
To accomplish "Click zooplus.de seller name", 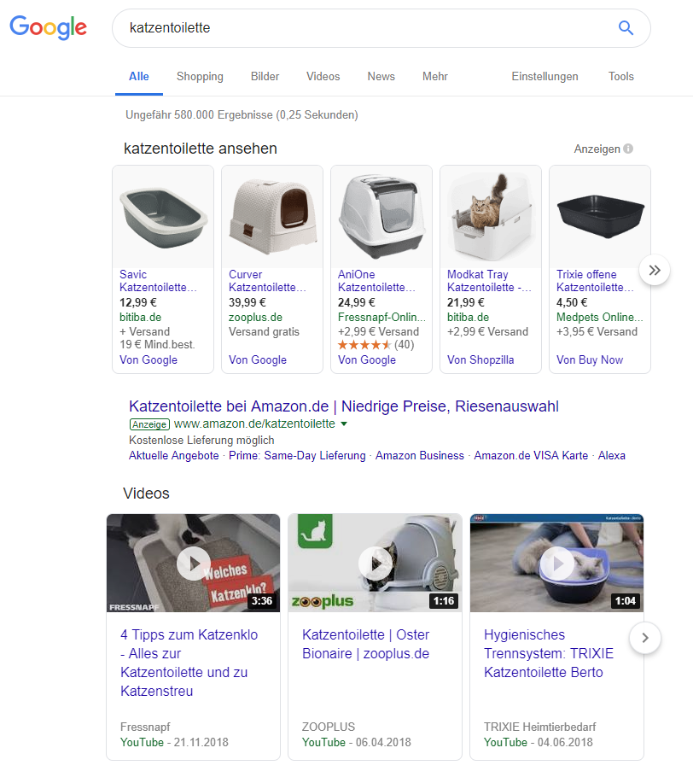I will click(255, 317).
